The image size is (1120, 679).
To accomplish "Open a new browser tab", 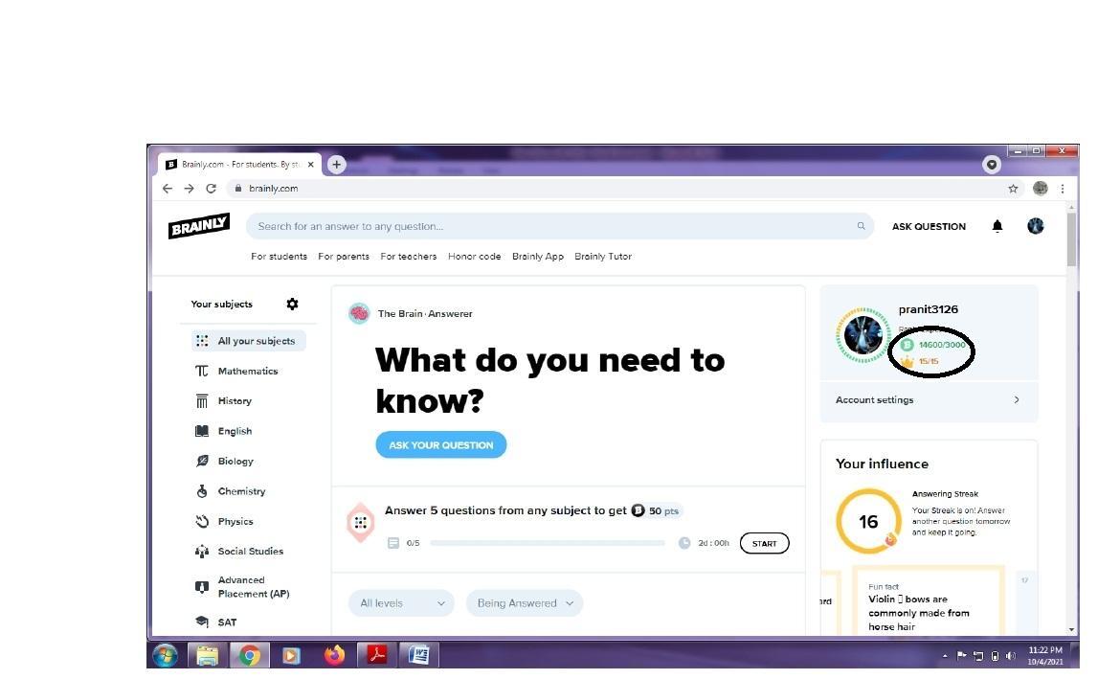I will (x=336, y=165).
